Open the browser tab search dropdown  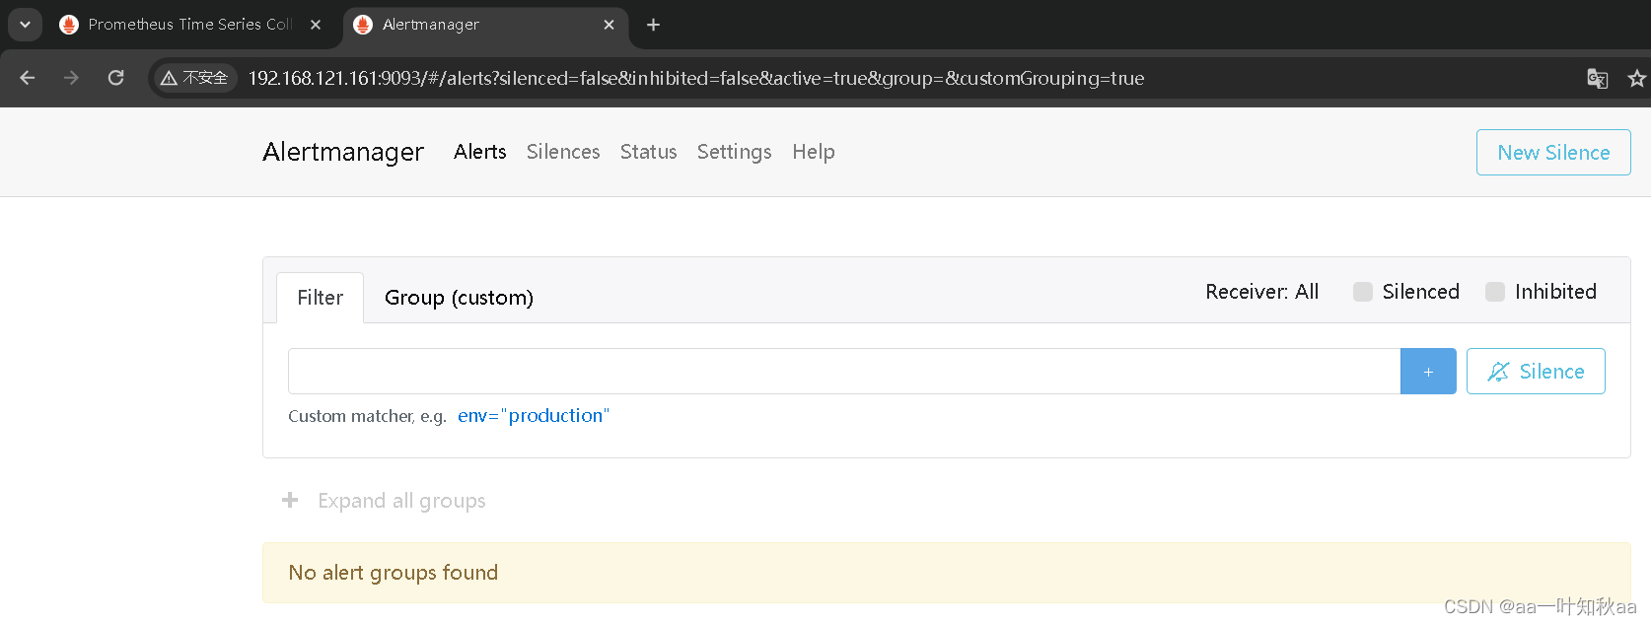pos(25,25)
